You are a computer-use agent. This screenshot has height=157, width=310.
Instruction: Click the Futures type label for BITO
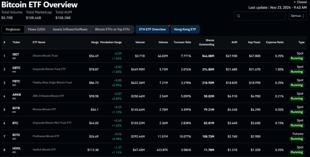[x=298, y=134]
